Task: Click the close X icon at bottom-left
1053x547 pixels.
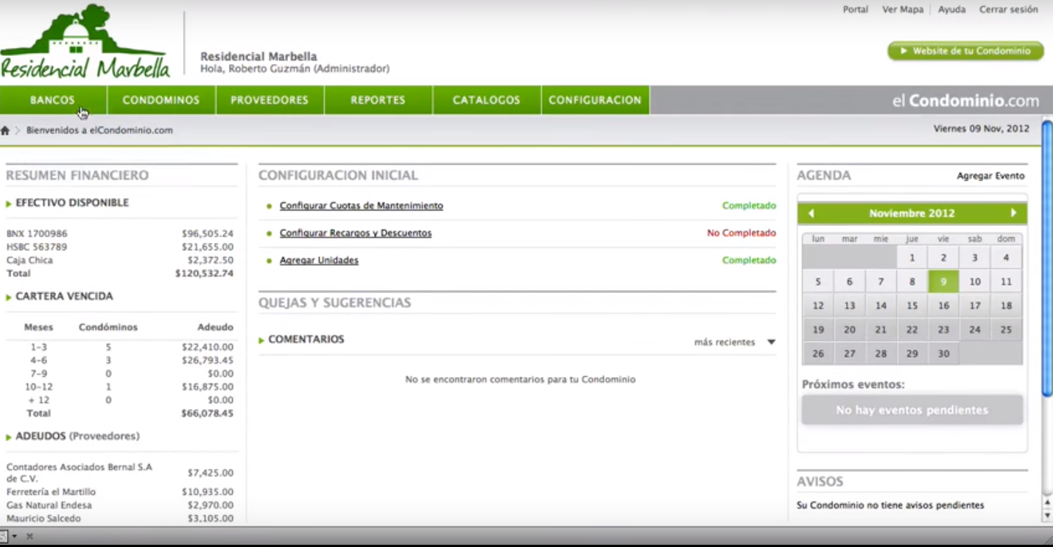Action: 30,537
